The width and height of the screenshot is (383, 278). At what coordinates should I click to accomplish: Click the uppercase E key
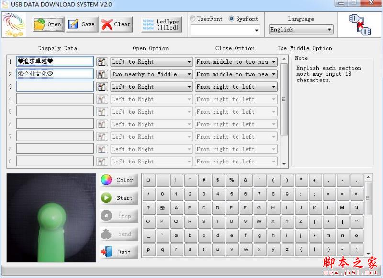pyautogui.click(x=232, y=208)
